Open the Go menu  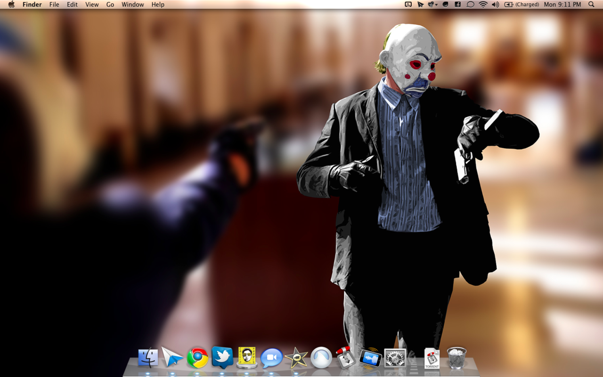coord(109,4)
